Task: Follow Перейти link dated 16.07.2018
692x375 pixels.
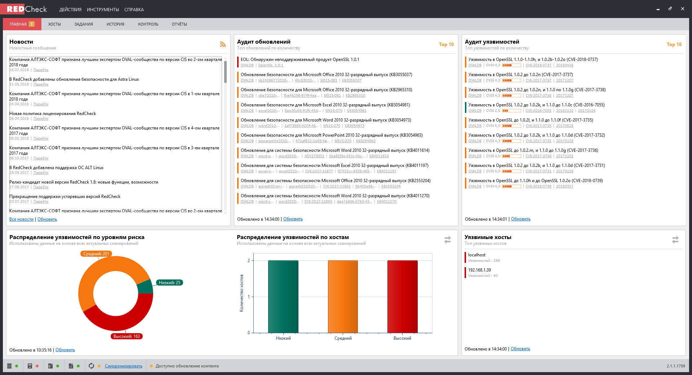Action: [x=41, y=70]
